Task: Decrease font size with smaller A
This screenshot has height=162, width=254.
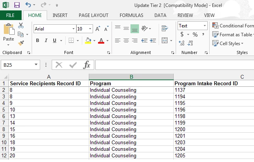Action: (x=107, y=29)
